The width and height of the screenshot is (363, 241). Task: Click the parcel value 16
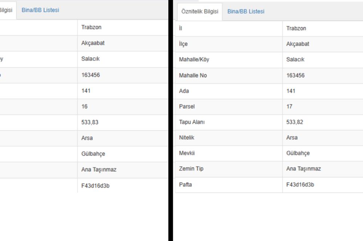85,107
